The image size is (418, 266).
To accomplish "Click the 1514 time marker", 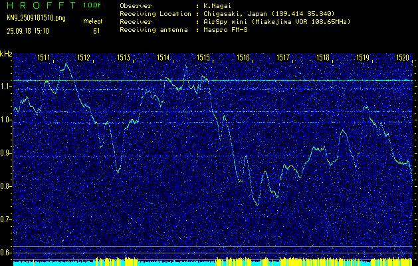I will pos(163,57).
